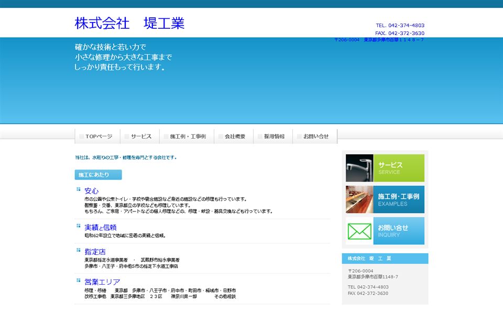Click the bullet icon beside 安心
This screenshot has width=503, height=314.
point(78,189)
